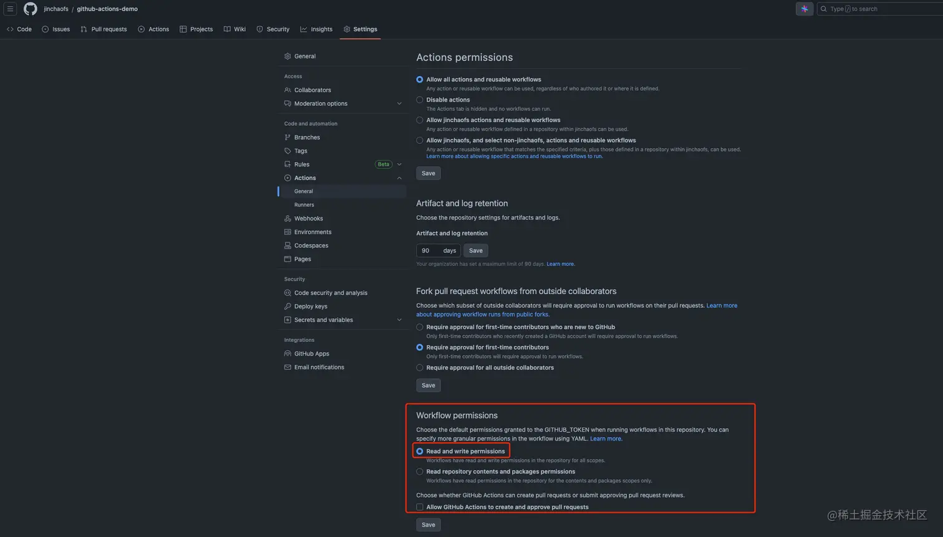
Task: Click the Pages icon in sidebar
Action: tap(288, 259)
